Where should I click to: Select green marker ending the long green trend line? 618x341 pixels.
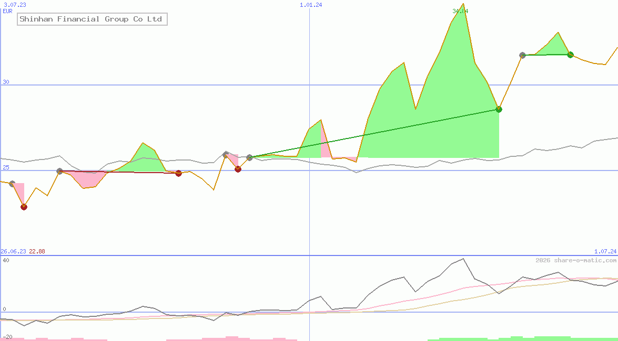click(x=499, y=109)
